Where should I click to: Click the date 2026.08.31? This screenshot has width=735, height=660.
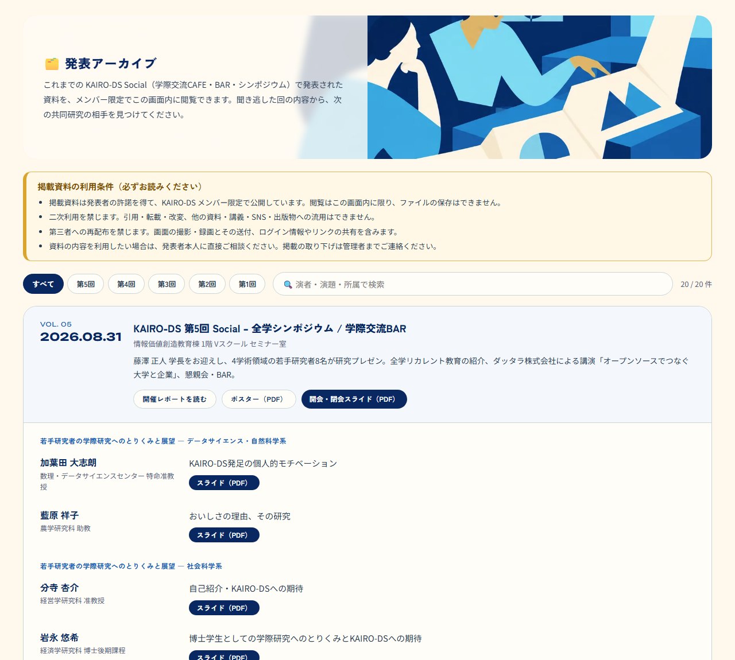(81, 337)
